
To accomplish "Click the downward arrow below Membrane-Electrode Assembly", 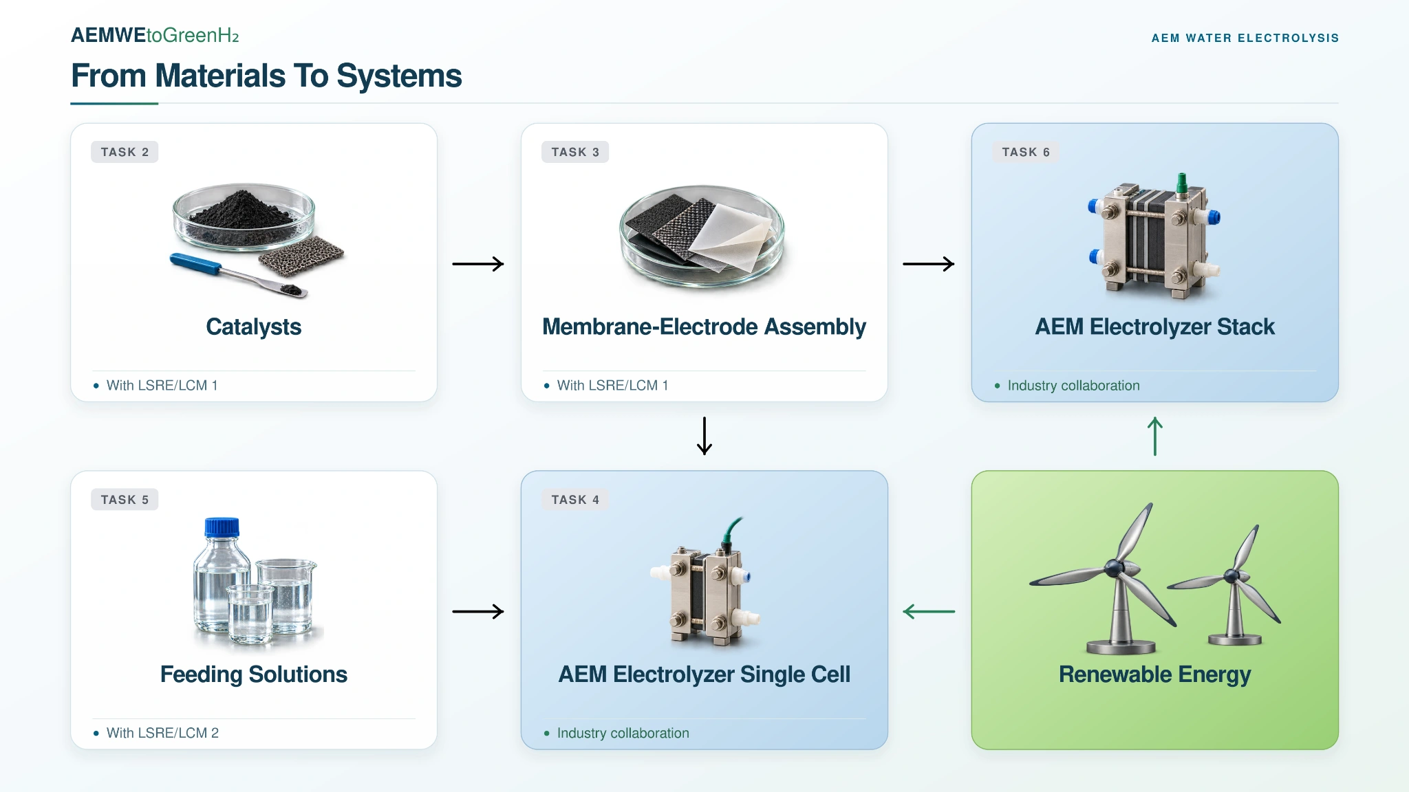I will (704, 436).
